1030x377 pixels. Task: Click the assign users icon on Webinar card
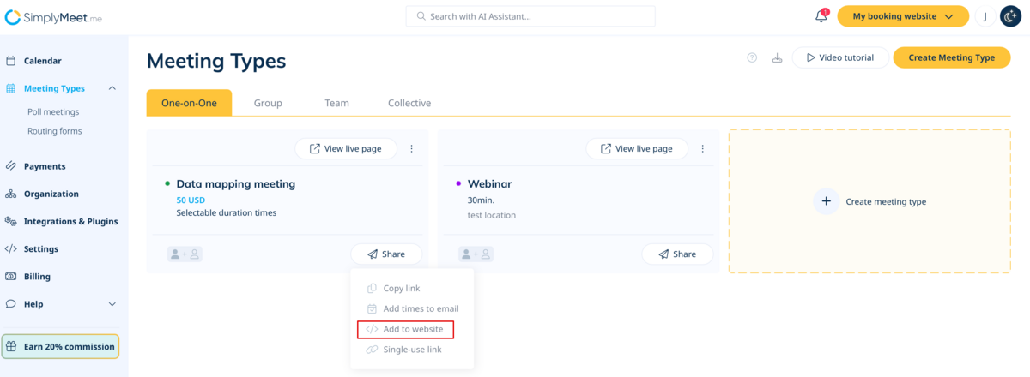(476, 254)
